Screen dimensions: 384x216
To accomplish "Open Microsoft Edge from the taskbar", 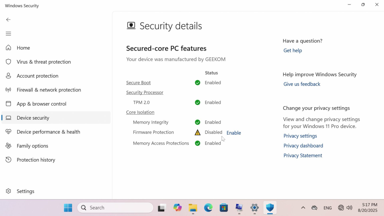I will (208, 208).
